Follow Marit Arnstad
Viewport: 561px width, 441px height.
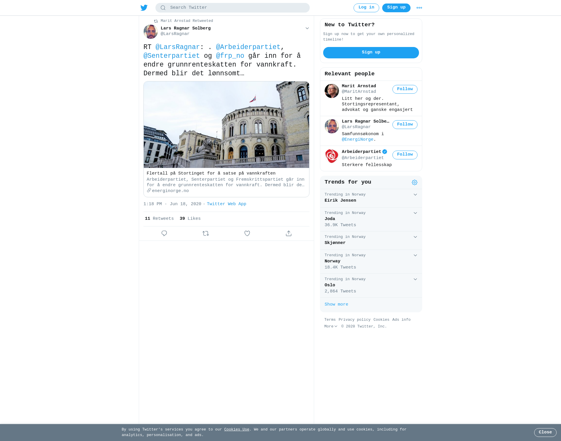tap(405, 89)
